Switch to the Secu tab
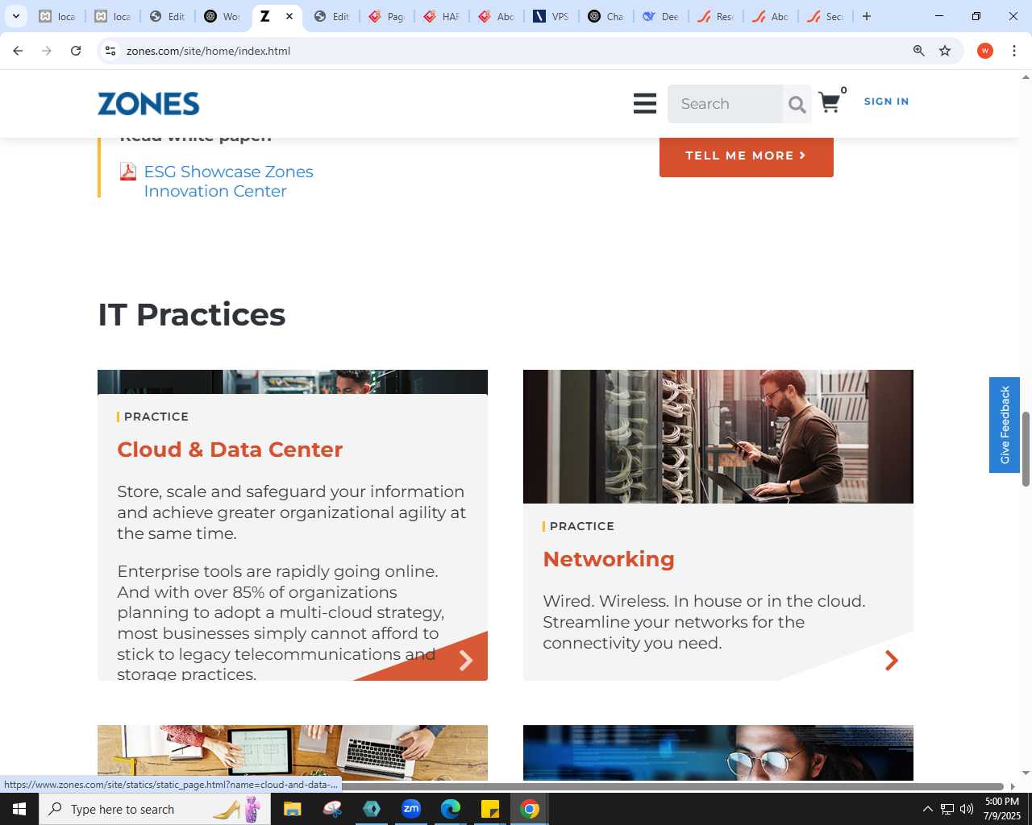 point(826,16)
